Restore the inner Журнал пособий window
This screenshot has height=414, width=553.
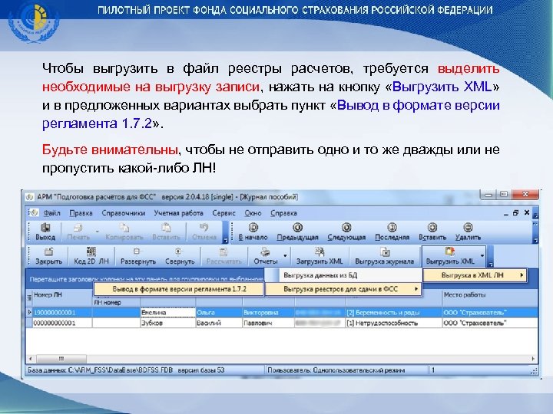pos(516,212)
